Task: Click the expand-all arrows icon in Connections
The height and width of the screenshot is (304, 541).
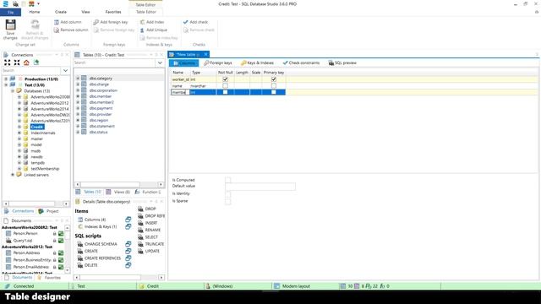Action: coord(8,62)
